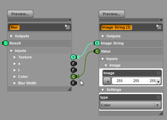Collapse the Blur node Outputs section
167x120 pixels.
[x=11, y=36]
